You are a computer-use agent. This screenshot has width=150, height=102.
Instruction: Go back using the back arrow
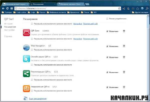(3, 8)
